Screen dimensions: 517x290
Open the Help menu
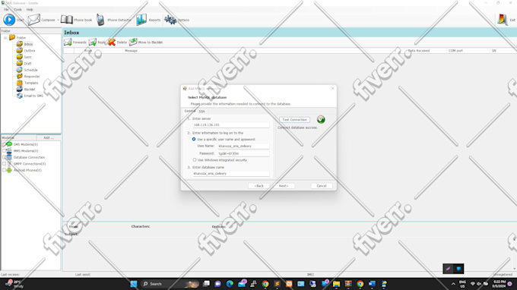[x=30, y=10]
